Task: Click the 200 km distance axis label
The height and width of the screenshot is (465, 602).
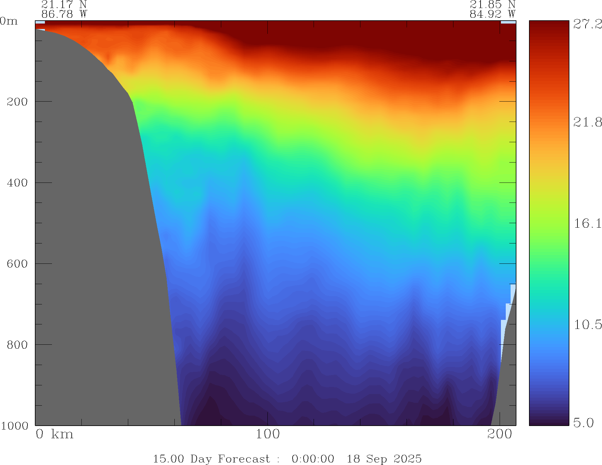Action: point(499,434)
